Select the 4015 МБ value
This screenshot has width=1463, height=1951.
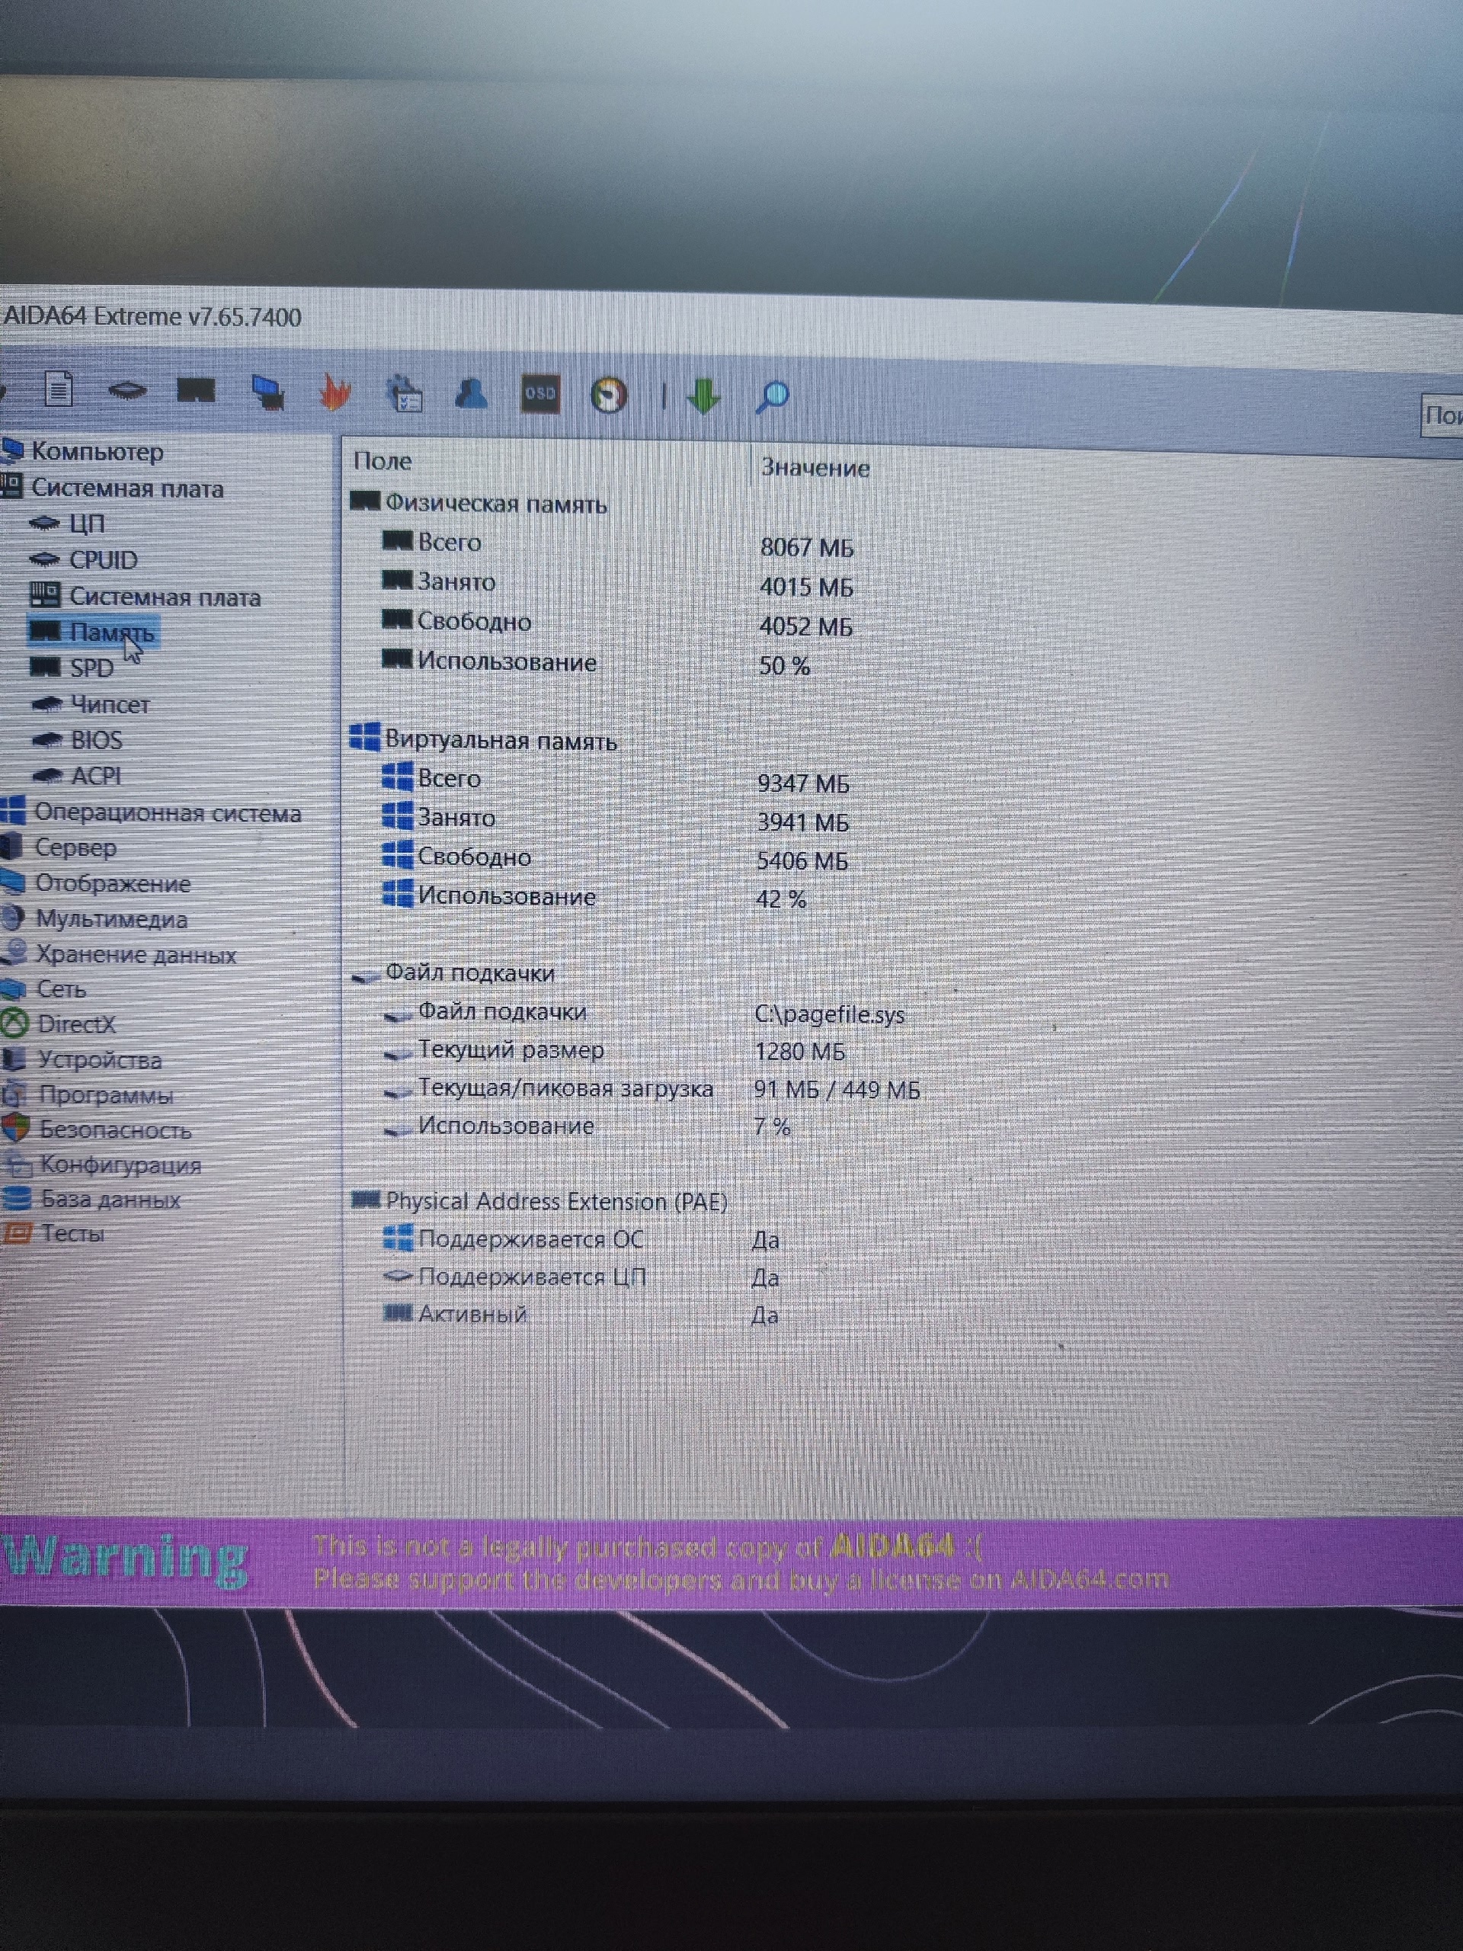click(806, 587)
